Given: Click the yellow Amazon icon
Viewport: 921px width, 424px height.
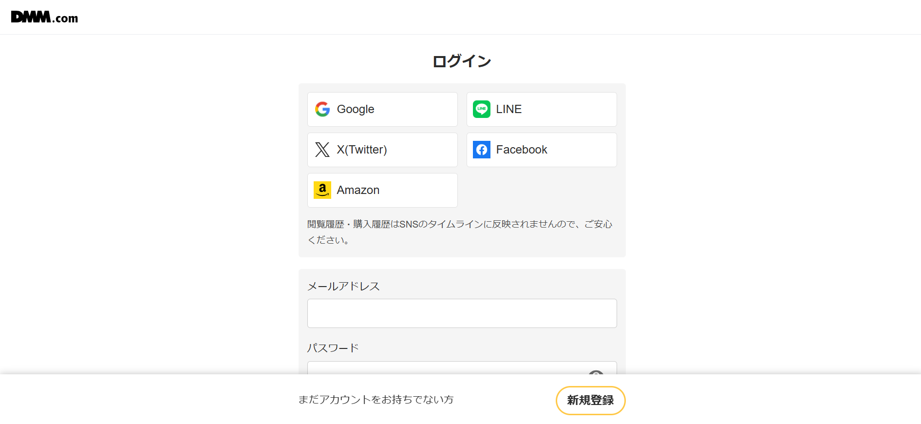Looking at the screenshot, I should pos(322,190).
